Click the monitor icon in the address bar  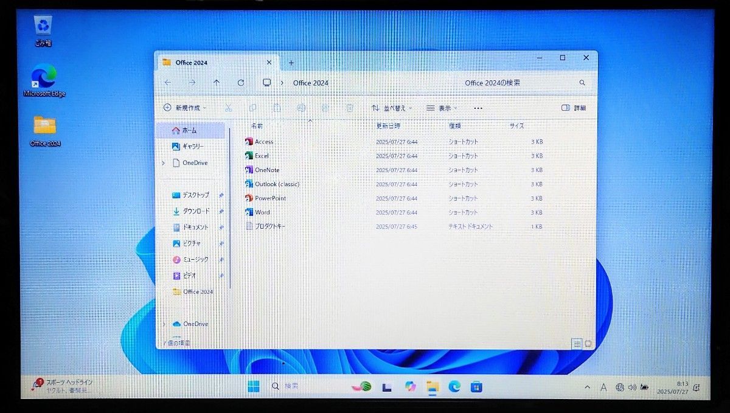click(x=266, y=83)
